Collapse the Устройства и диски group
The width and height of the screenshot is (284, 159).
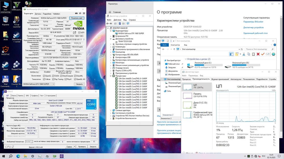click(x=186, y=59)
